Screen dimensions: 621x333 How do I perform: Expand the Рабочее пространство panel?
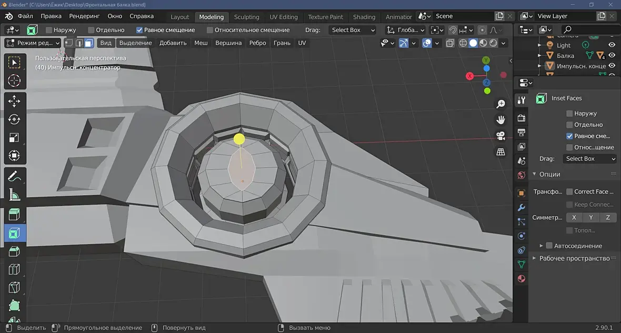point(574,258)
